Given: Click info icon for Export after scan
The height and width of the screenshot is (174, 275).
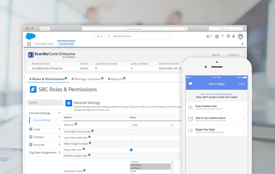Looking at the screenshot, I should 84,149.
